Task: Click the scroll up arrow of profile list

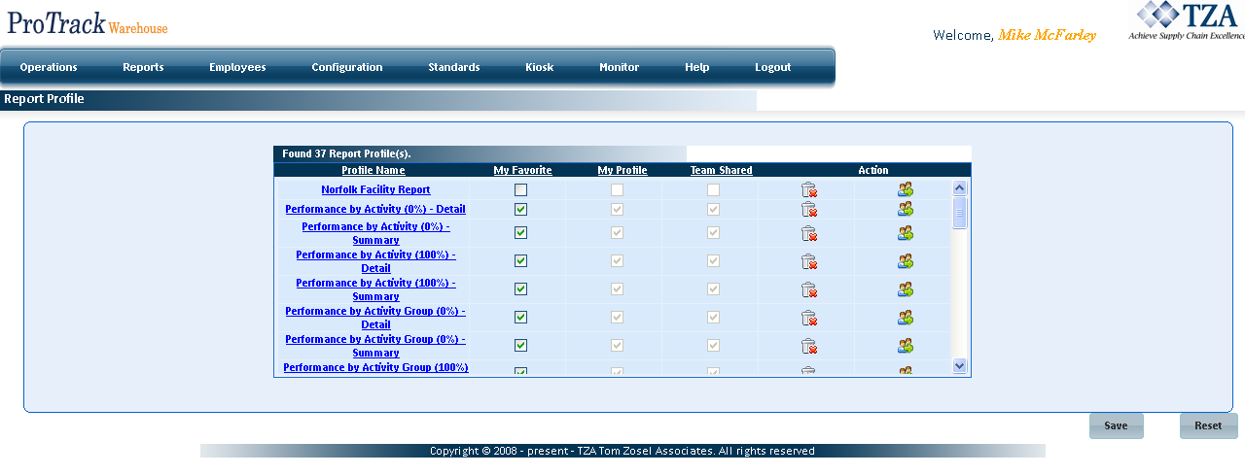Action: [960, 188]
